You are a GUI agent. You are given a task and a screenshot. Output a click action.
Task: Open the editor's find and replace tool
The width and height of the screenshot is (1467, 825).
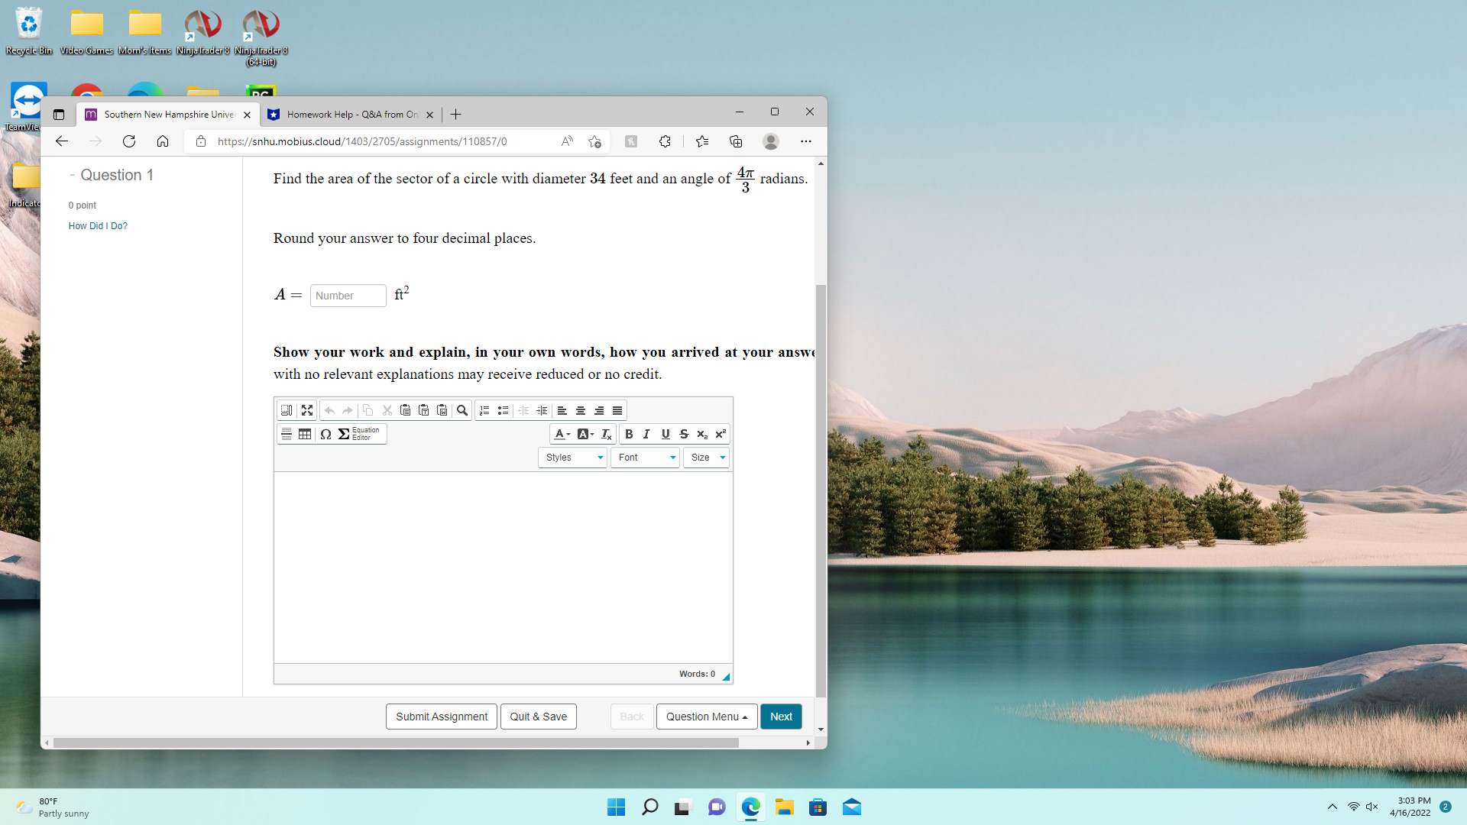tap(462, 410)
